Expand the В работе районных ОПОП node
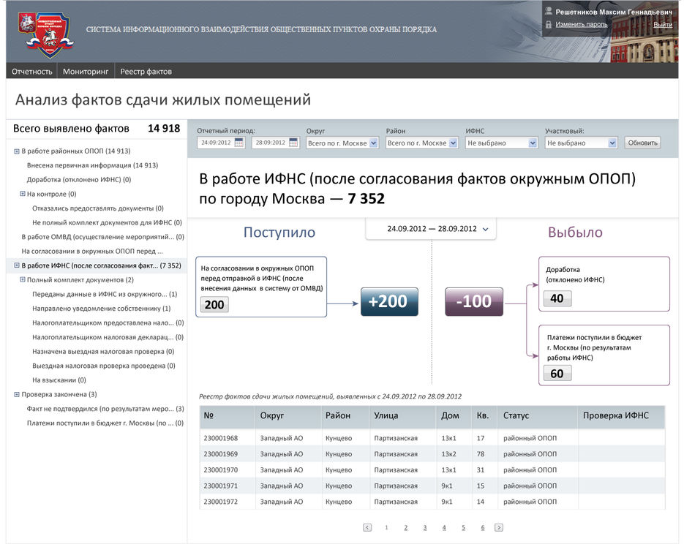This screenshot has height=547, width=684. [16, 151]
